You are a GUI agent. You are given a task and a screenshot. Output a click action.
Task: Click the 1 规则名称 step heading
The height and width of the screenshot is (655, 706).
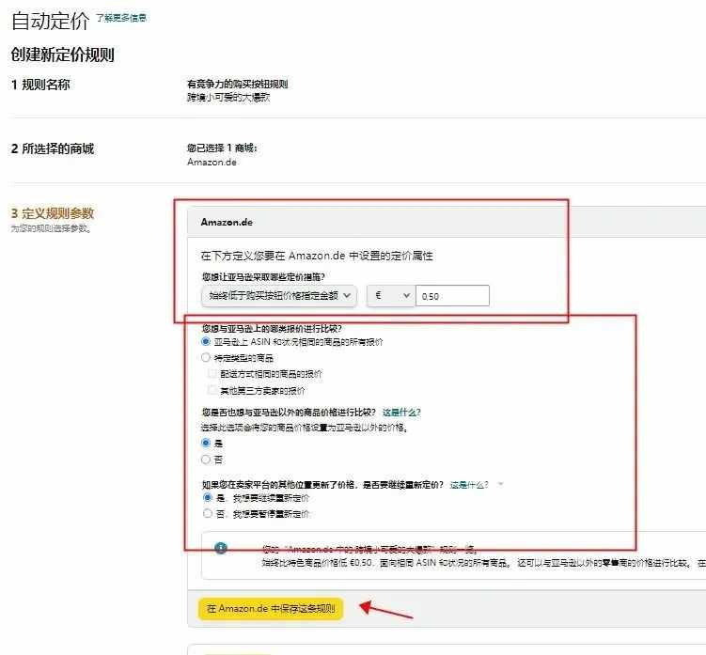point(40,85)
